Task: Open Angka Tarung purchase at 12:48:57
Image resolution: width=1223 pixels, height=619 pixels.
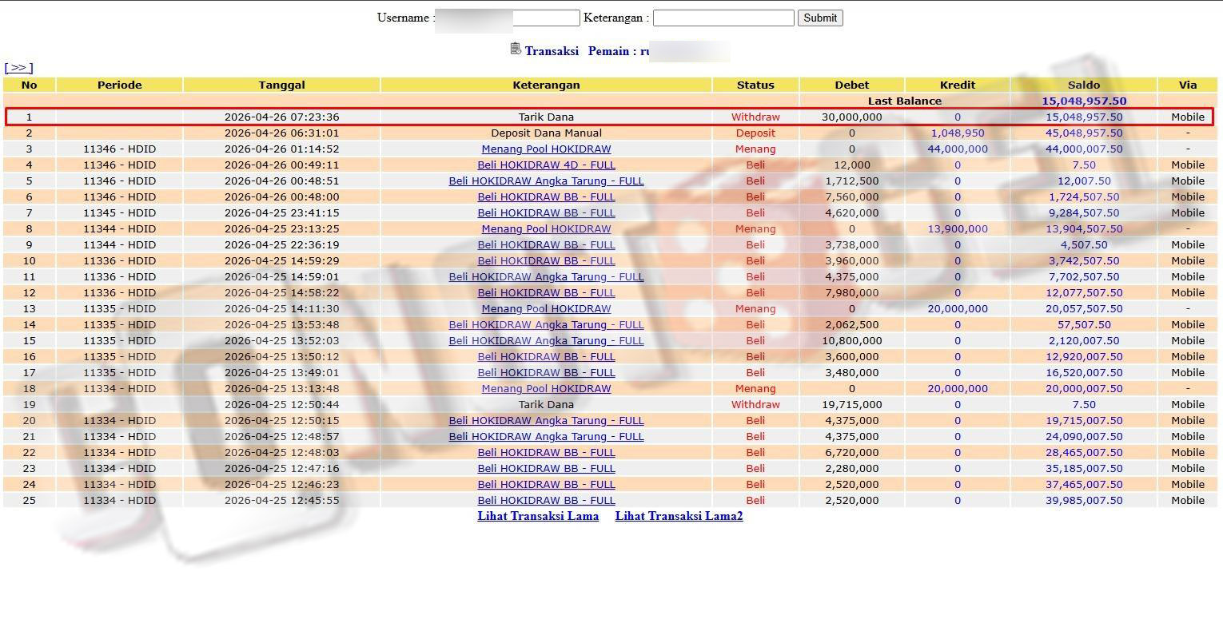Action: point(546,437)
